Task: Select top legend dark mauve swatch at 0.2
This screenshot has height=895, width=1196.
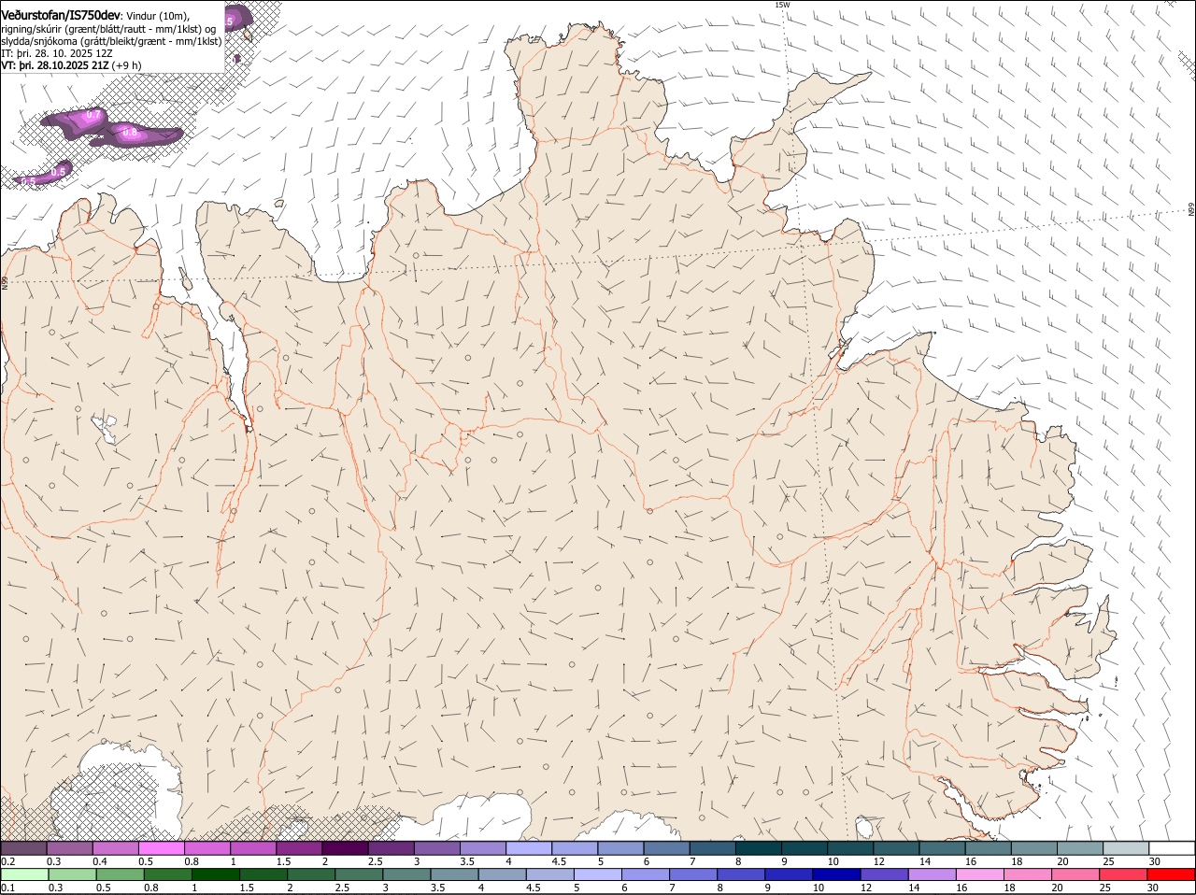Action: [23, 848]
